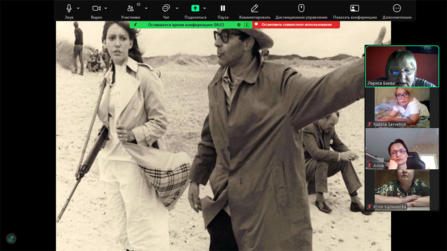Open the Чат chat panel
Screen dimensions: 447x251
tap(166, 8)
